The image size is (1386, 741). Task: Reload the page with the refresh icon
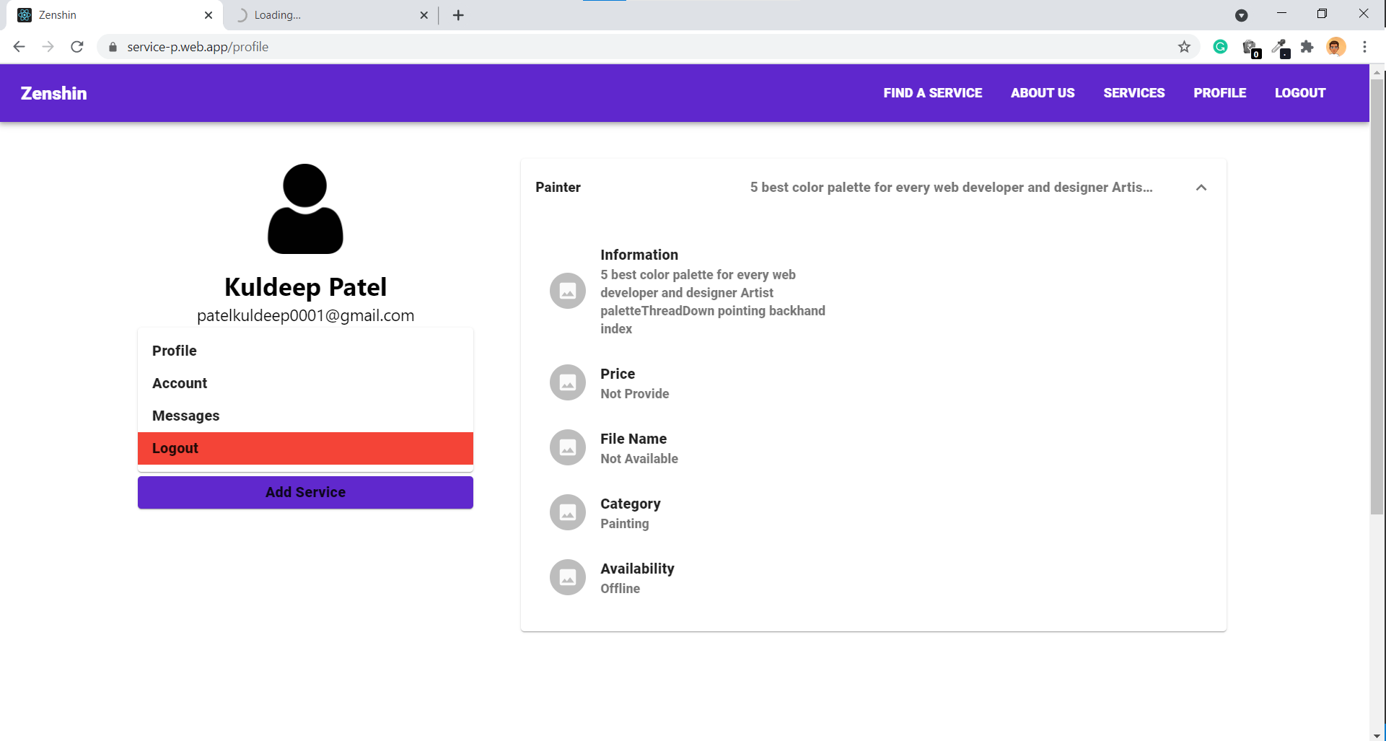[x=77, y=47]
